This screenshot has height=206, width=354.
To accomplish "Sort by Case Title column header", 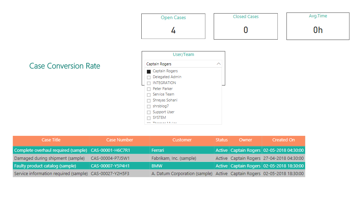I will click(51, 140).
